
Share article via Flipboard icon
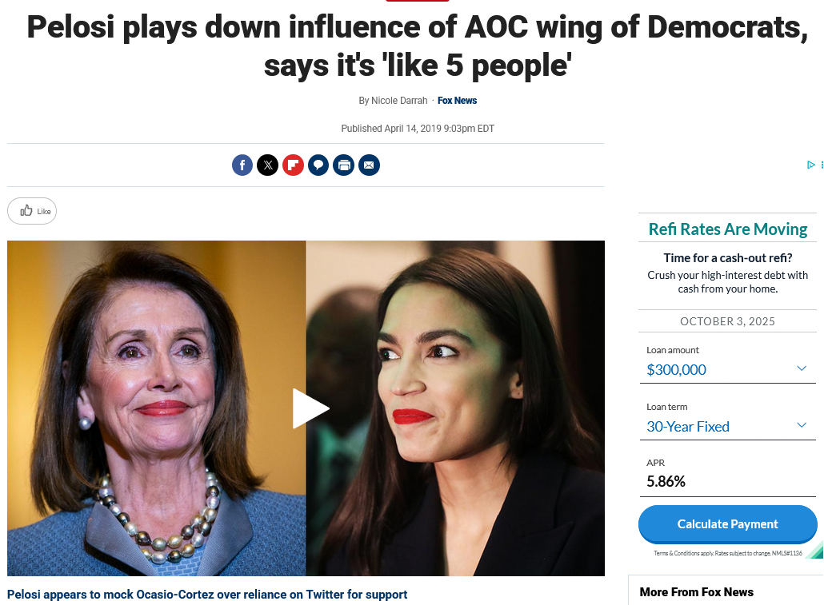click(x=293, y=165)
